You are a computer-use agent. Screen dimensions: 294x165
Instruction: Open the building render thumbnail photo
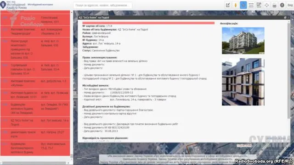point(243,41)
